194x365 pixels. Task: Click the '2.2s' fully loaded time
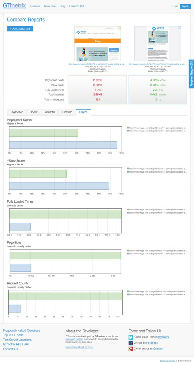pyautogui.click(x=155, y=90)
